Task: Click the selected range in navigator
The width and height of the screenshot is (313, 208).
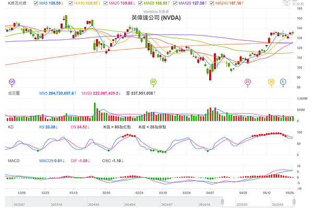Action: (258, 202)
